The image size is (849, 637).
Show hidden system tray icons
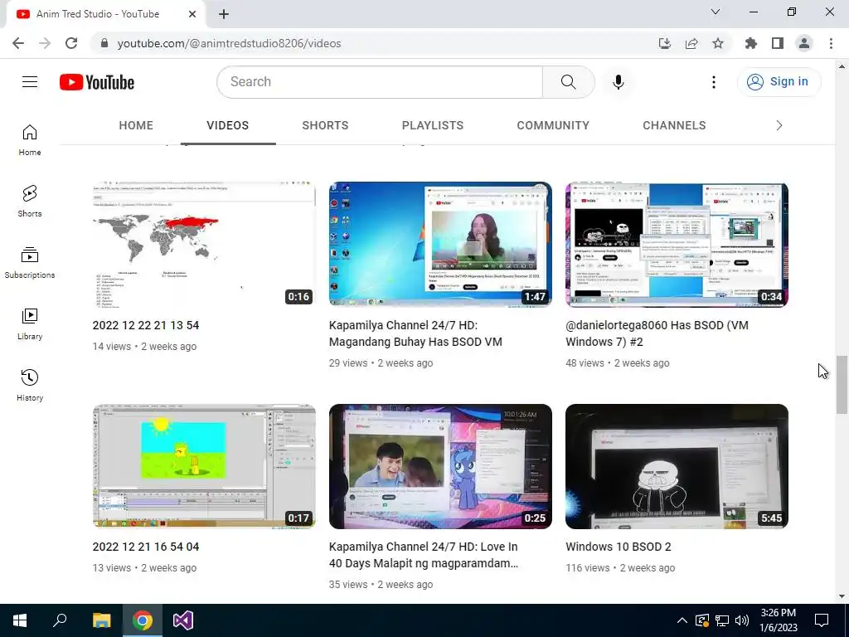pyautogui.click(x=682, y=620)
